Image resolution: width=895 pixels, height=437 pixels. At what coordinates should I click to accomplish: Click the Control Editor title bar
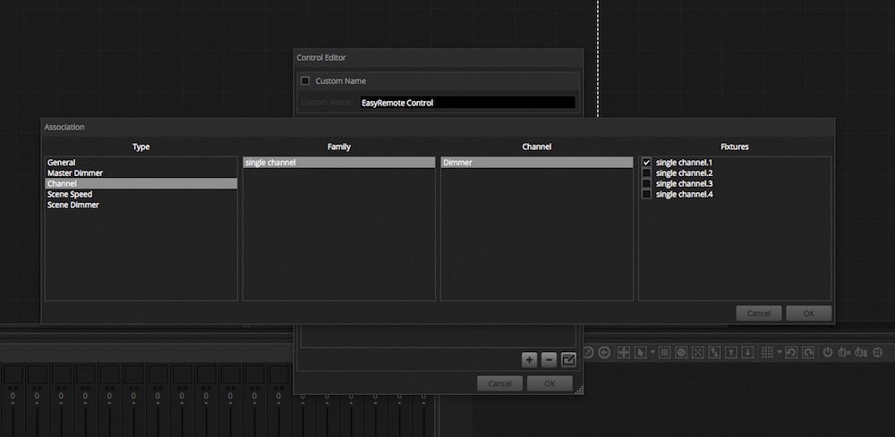pyautogui.click(x=439, y=57)
